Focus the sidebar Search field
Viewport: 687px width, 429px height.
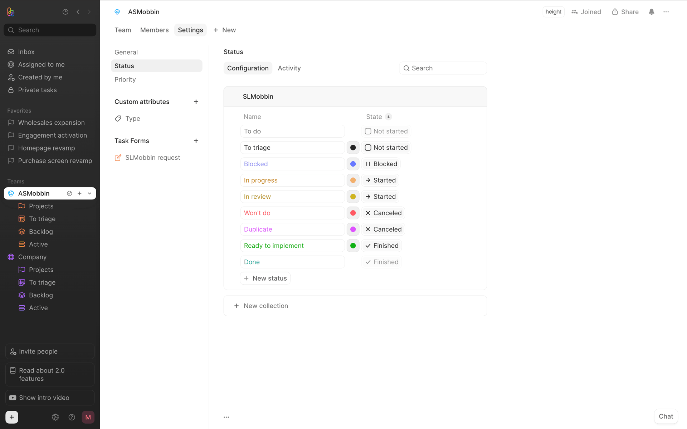point(50,30)
